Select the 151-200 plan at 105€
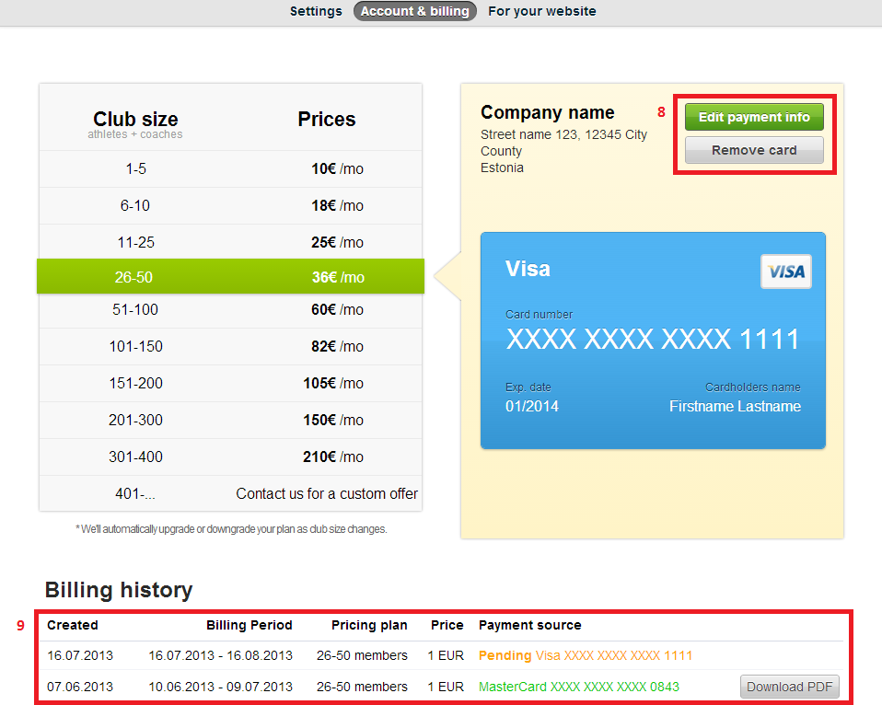 coord(230,384)
